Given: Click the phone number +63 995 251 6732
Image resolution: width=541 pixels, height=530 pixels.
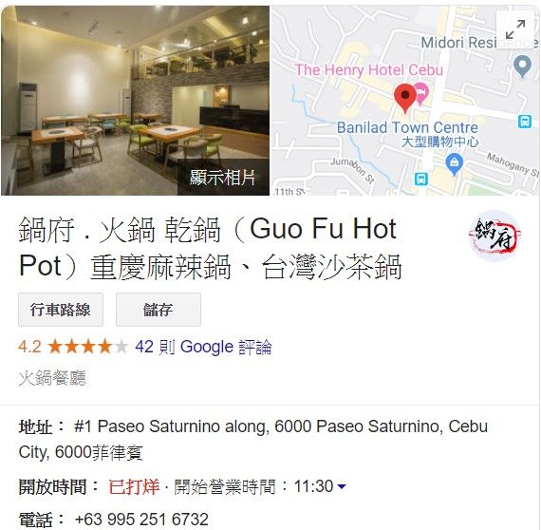Looking at the screenshot, I should click(x=141, y=520).
